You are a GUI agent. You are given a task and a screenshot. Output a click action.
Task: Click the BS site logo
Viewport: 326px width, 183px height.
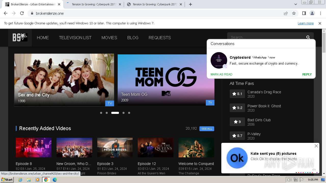coord(20,38)
